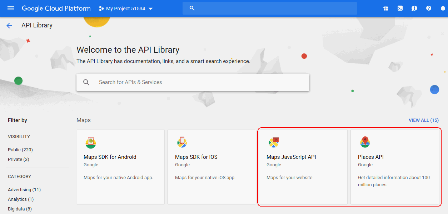Select the Analytics category filter
Viewport: 448px width, 214px height.
[21, 199]
